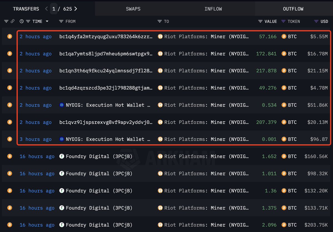Open sender address bc1qn3th6q9fkcu24yqlmnssdj7fl28

pos(106,71)
